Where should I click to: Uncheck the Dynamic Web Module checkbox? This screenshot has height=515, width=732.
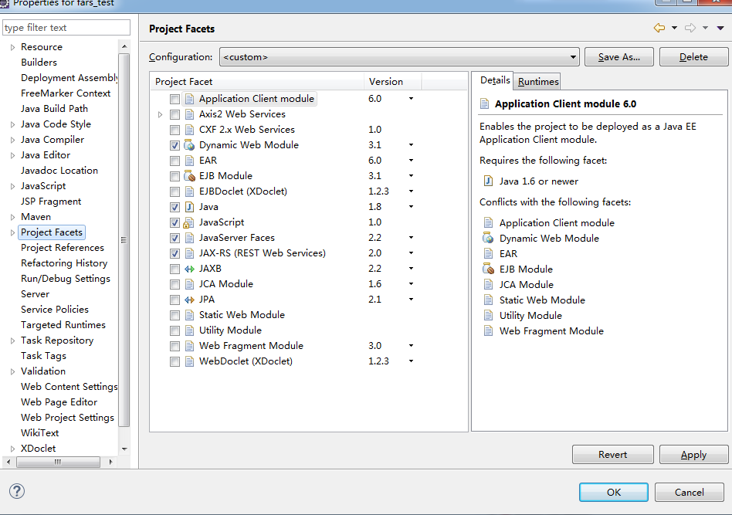[175, 145]
